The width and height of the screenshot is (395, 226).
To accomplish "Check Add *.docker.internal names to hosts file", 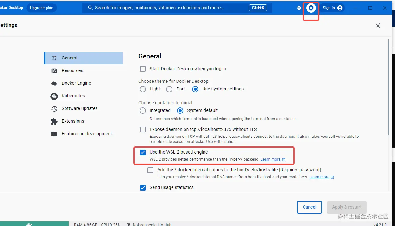I will [150, 170].
